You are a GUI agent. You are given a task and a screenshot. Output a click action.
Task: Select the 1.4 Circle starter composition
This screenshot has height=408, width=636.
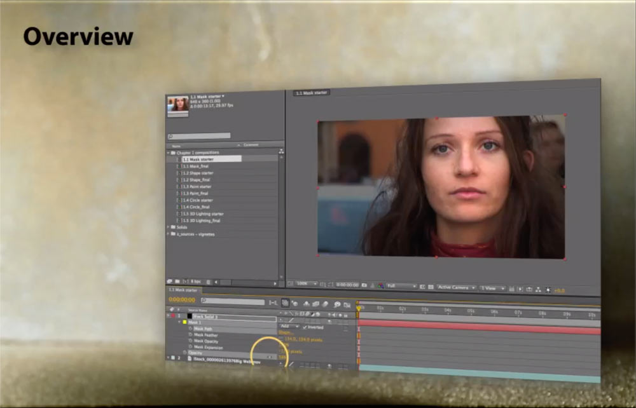(x=198, y=201)
